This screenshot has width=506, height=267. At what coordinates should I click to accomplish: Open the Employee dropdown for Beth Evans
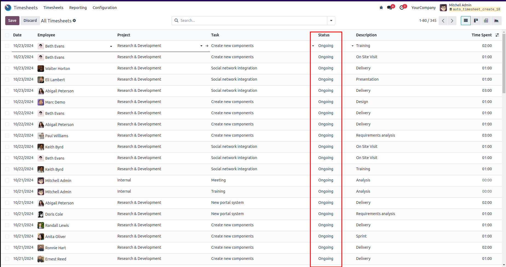(111, 46)
